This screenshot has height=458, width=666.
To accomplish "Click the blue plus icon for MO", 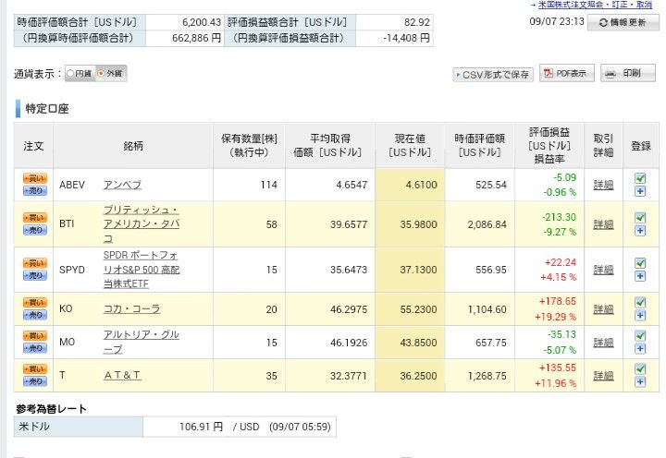I will coord(640,349).
